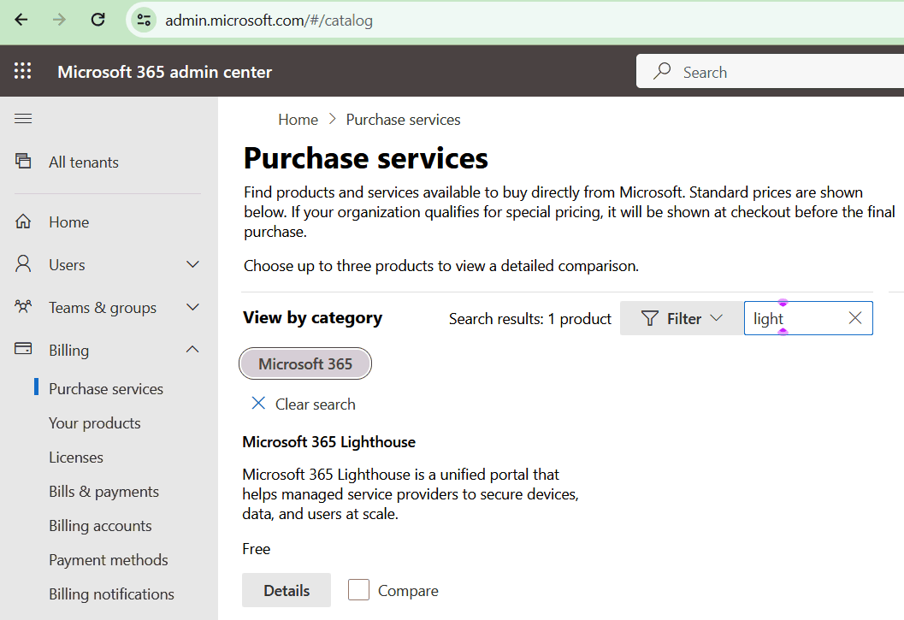Click the Microsoft 365 Lighthouse product title

pos(328,442)
